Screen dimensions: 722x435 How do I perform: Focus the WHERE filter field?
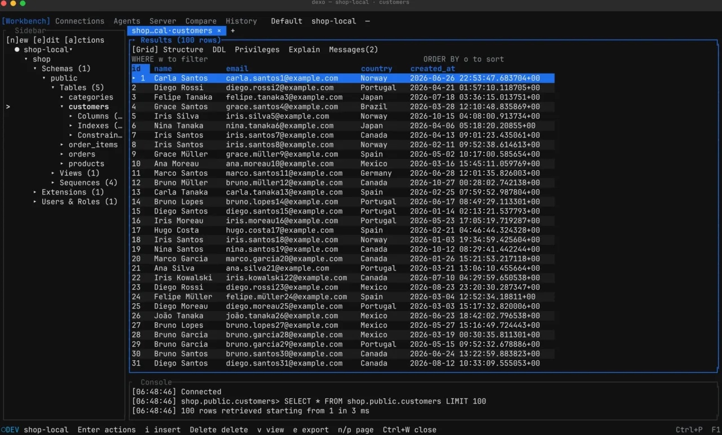170,59
